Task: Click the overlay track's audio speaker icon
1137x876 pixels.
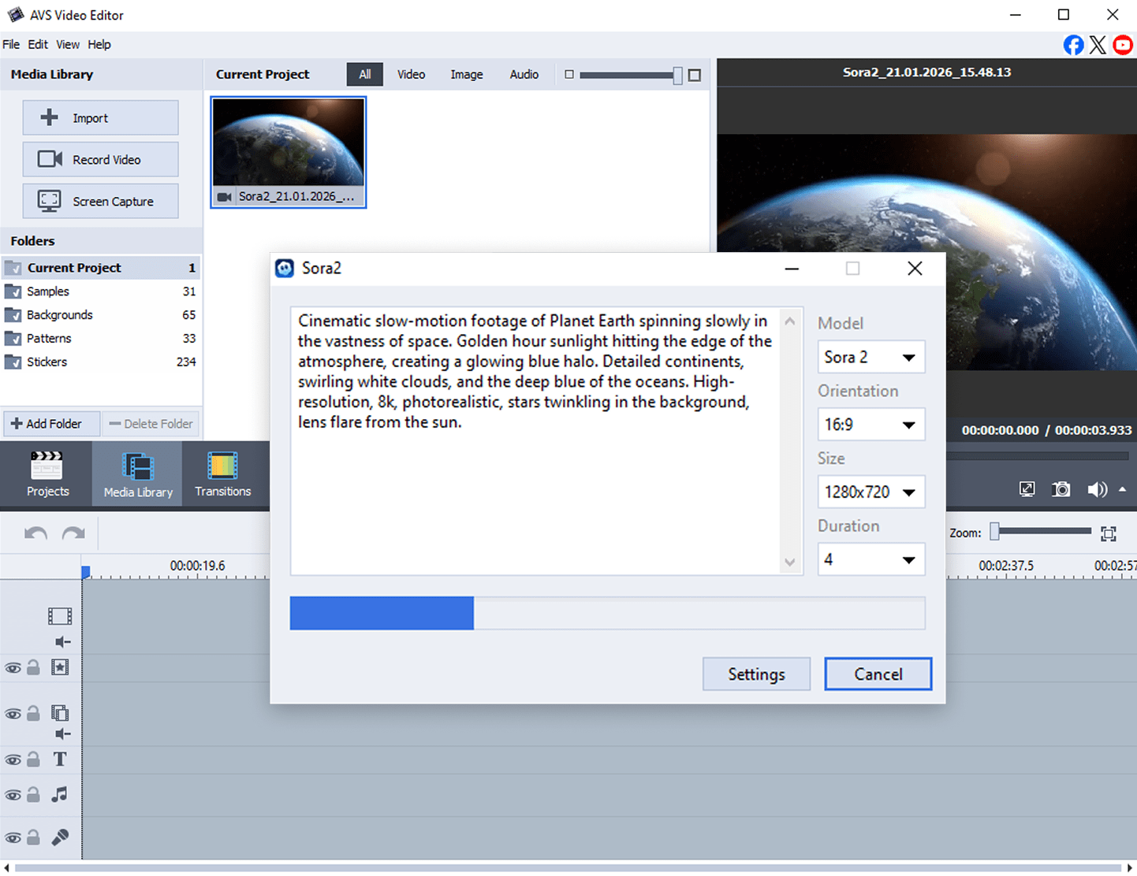Action: pos(62,734)
